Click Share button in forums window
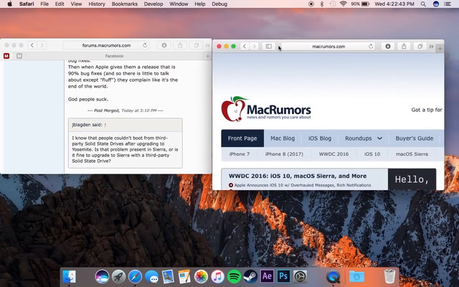The height and width of the screenshot is (287, 459). (180, 45)
